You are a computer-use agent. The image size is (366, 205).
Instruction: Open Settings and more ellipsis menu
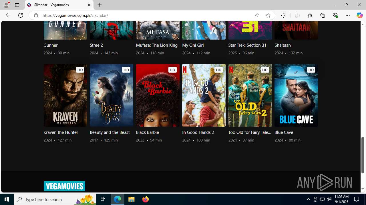tap(348, 15)
